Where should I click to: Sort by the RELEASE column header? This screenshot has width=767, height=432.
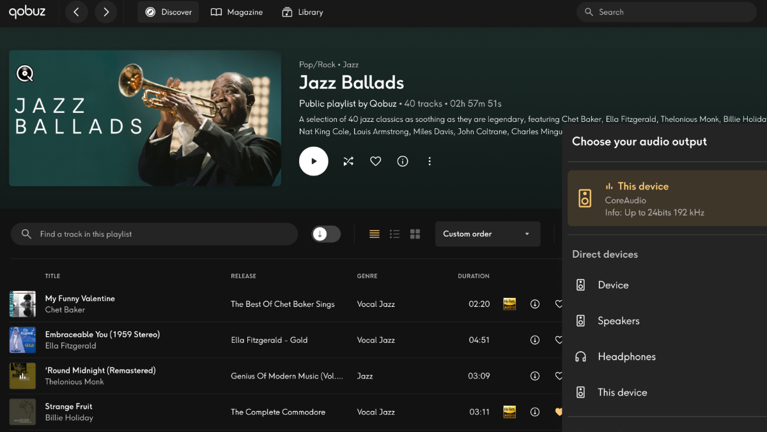coord(244,276)
